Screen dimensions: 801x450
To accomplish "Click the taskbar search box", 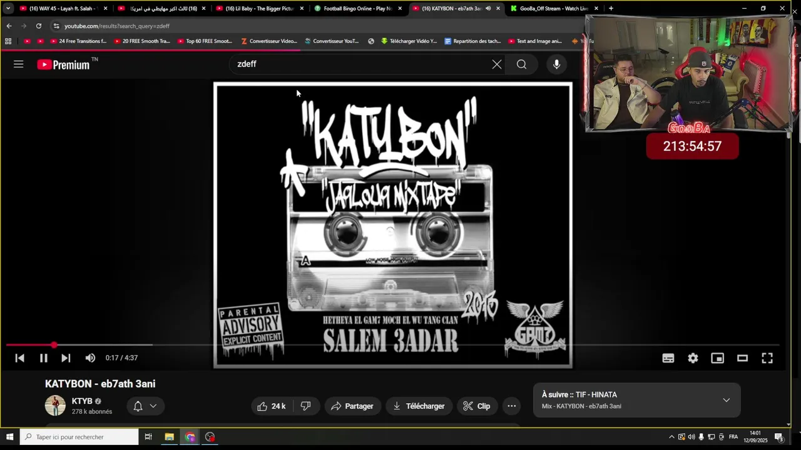I will (79, 437).
